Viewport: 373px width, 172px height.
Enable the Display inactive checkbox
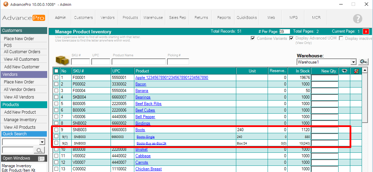point(341,38)
